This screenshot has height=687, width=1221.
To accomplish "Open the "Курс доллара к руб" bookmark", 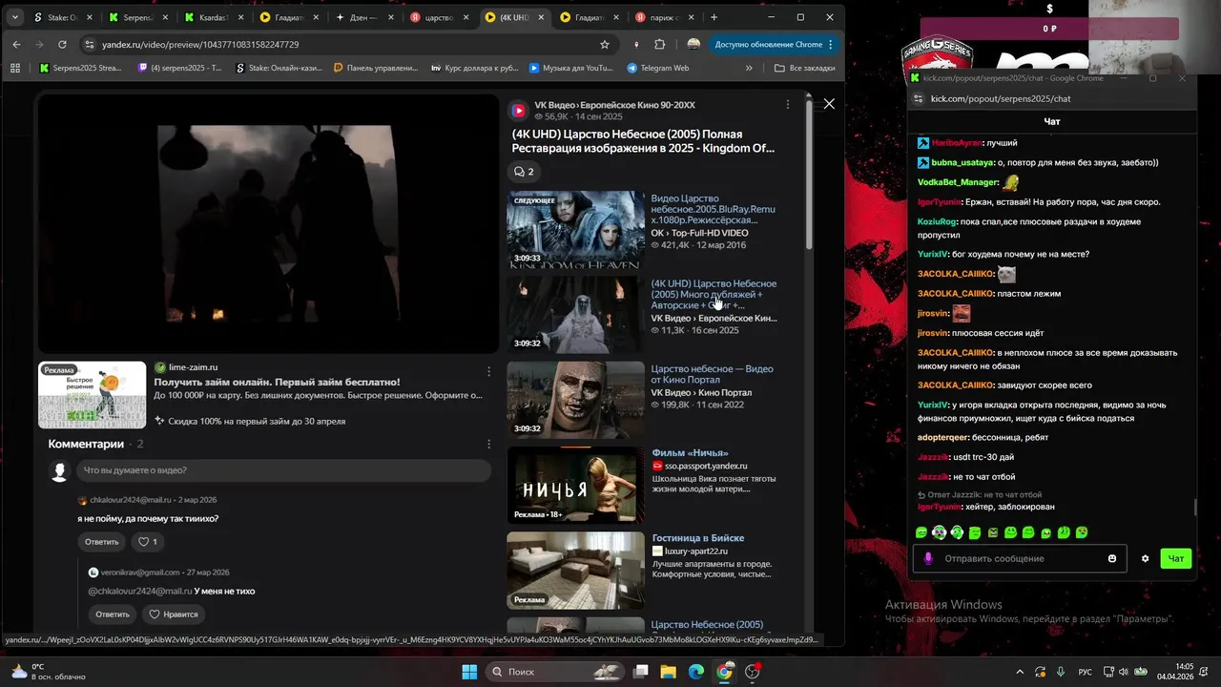I will (x=475, y=68).
